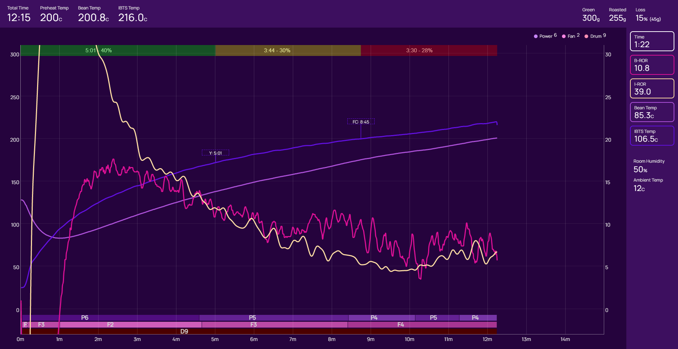This screenshot has height=349, width=678.
Task: Toggle the Bean Temp box in side panel
Action: 652,112
